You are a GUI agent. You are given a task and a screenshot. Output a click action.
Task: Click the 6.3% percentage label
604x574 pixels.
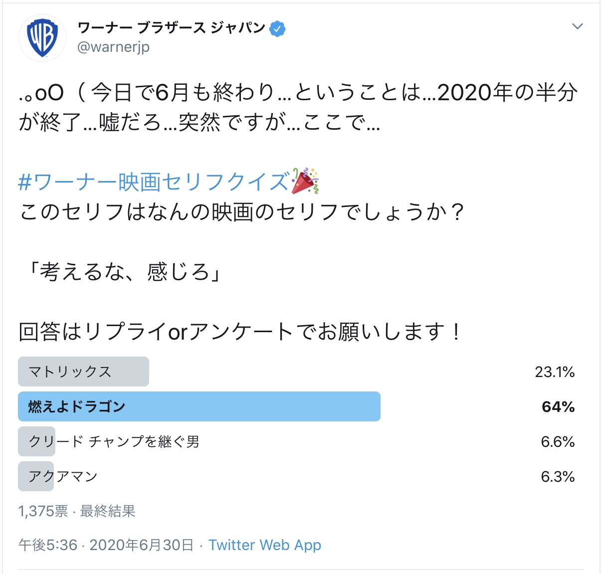[558, 477]
